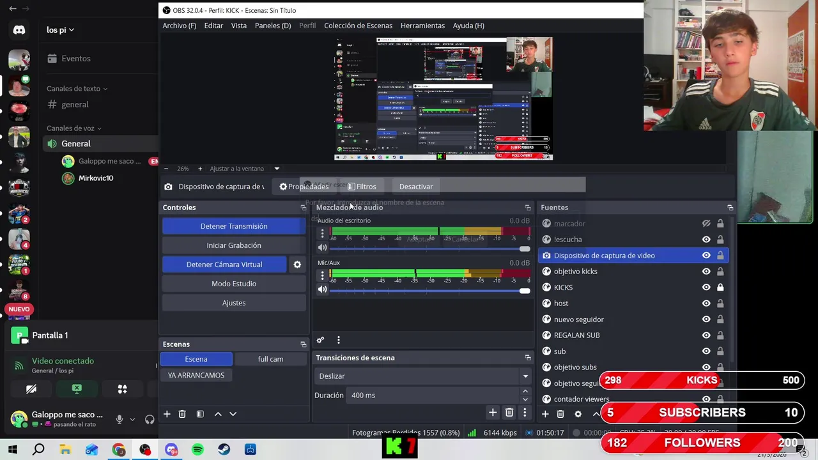818x460 pixels.
Task: Add a new source in Fuentes
Action: (545, 414)
